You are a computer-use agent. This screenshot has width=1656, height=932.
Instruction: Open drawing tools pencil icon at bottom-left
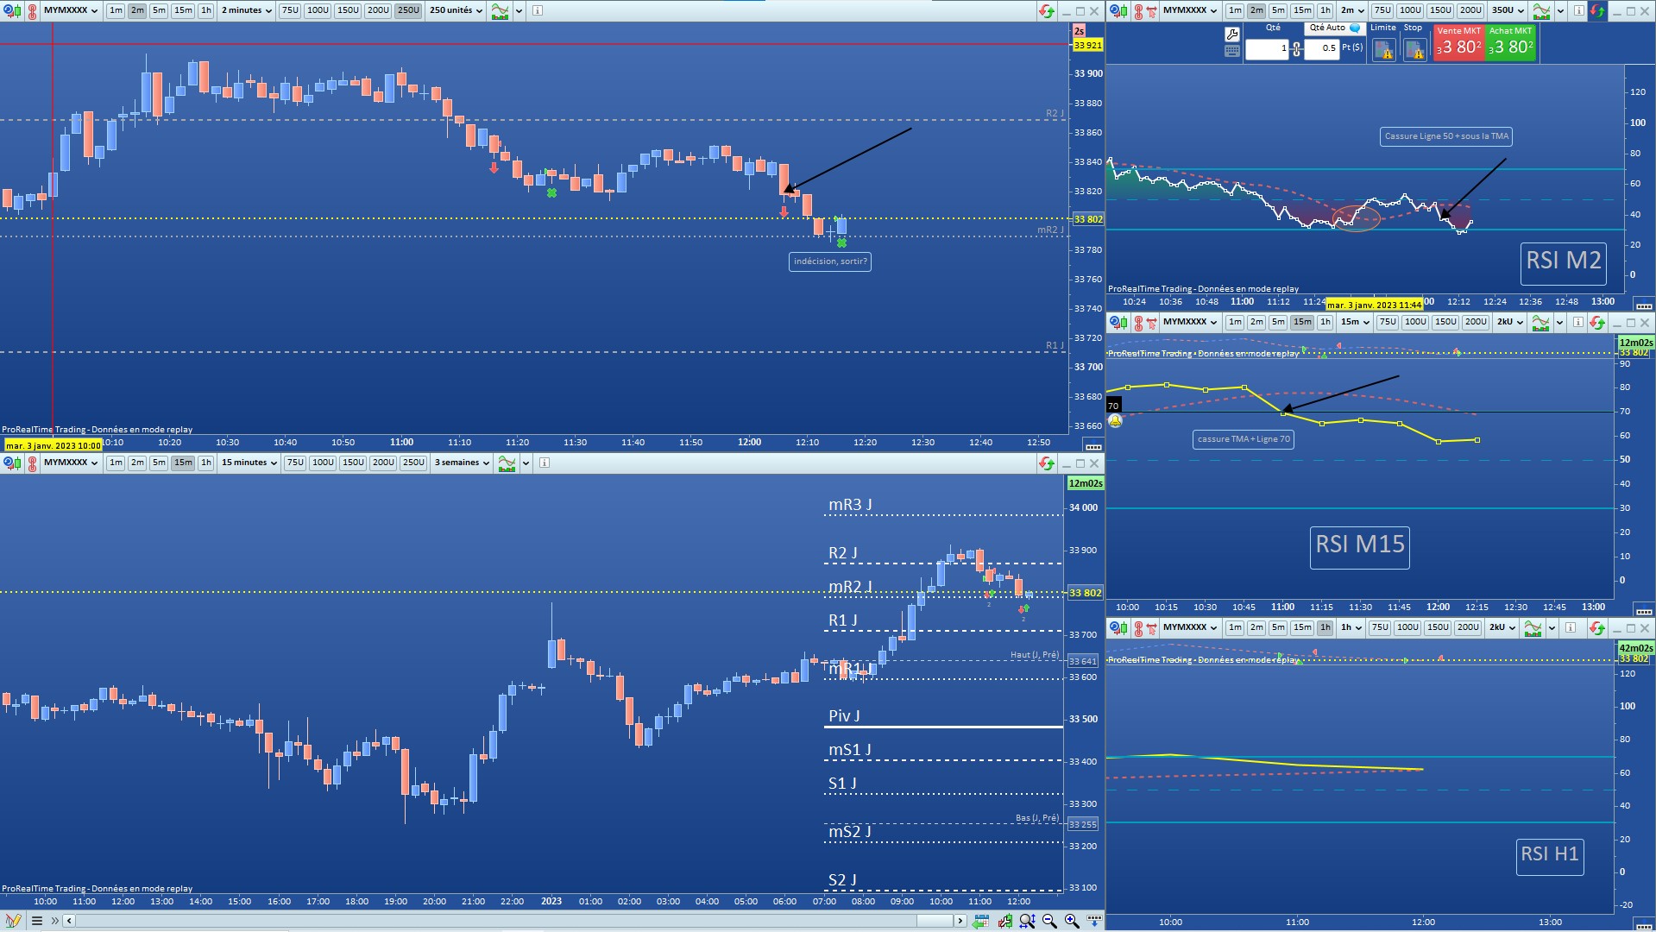click(12, 922)
